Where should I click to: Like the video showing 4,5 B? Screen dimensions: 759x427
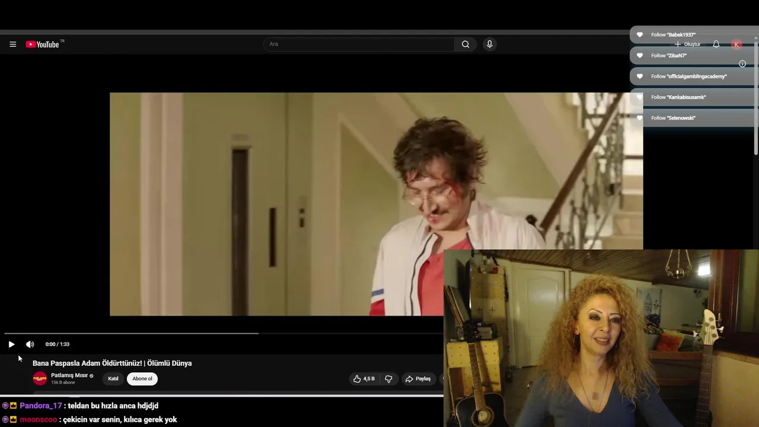pyautogui.click(x=364, y=378)
